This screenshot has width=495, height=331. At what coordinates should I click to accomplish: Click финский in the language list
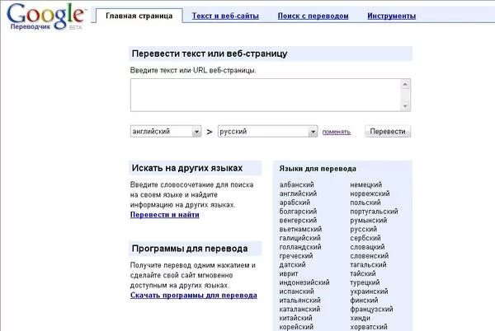(x=364, y=301)
